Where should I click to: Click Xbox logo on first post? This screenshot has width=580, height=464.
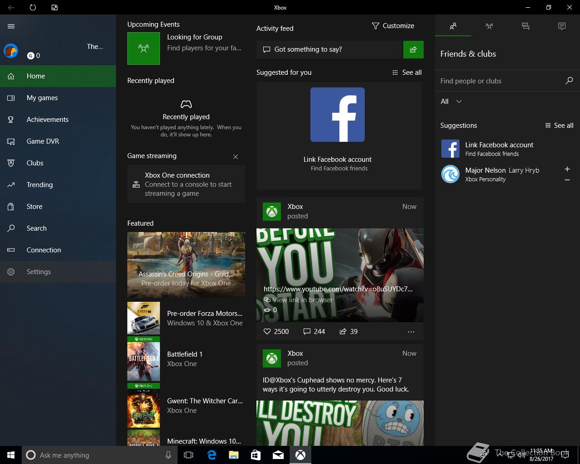(272, 212)
